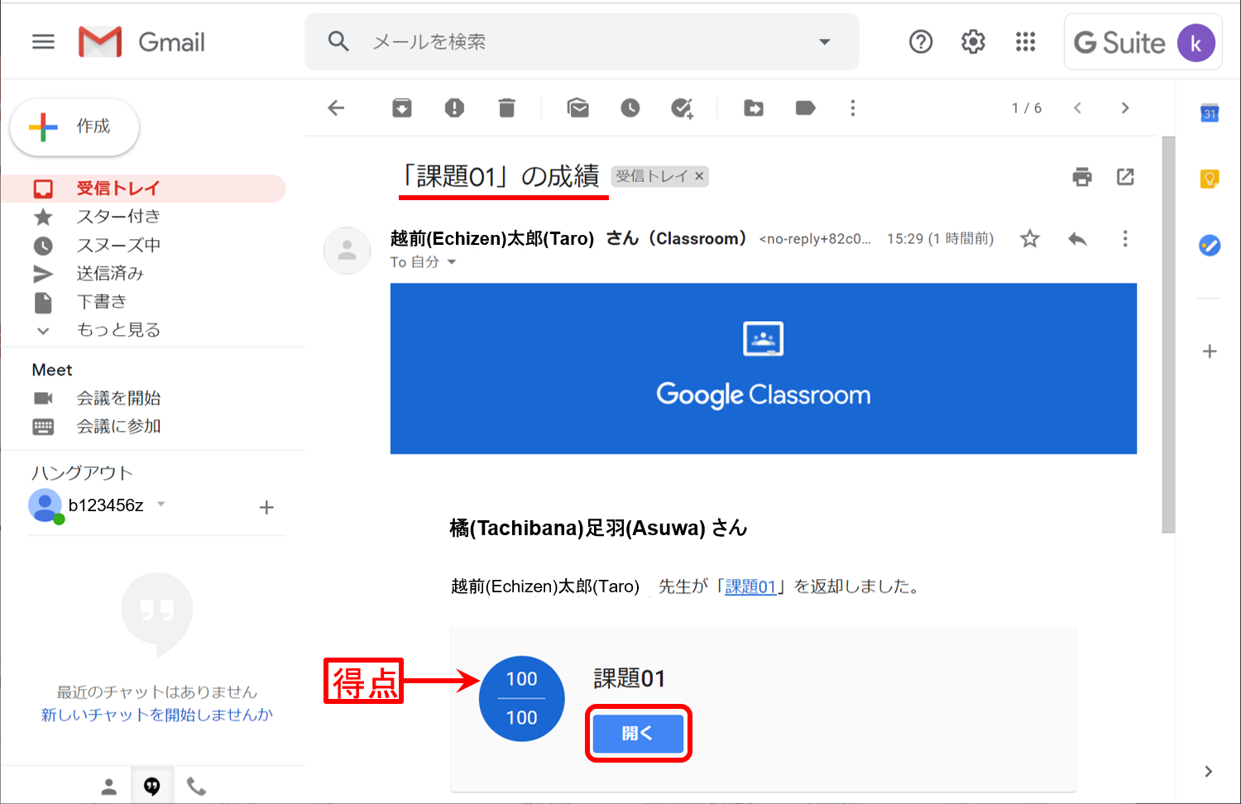Click the Google Classroom banner image
The height and width of the screenshot is (804, 1241).
coord(764,369)
